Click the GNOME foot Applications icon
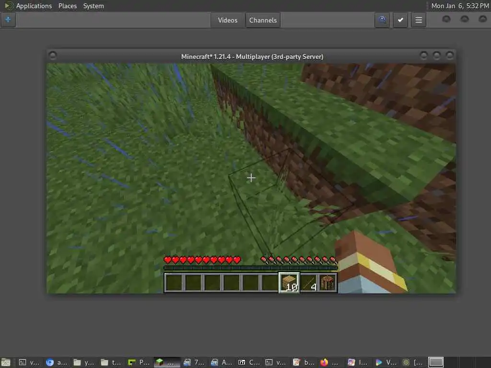 (9, 6)
